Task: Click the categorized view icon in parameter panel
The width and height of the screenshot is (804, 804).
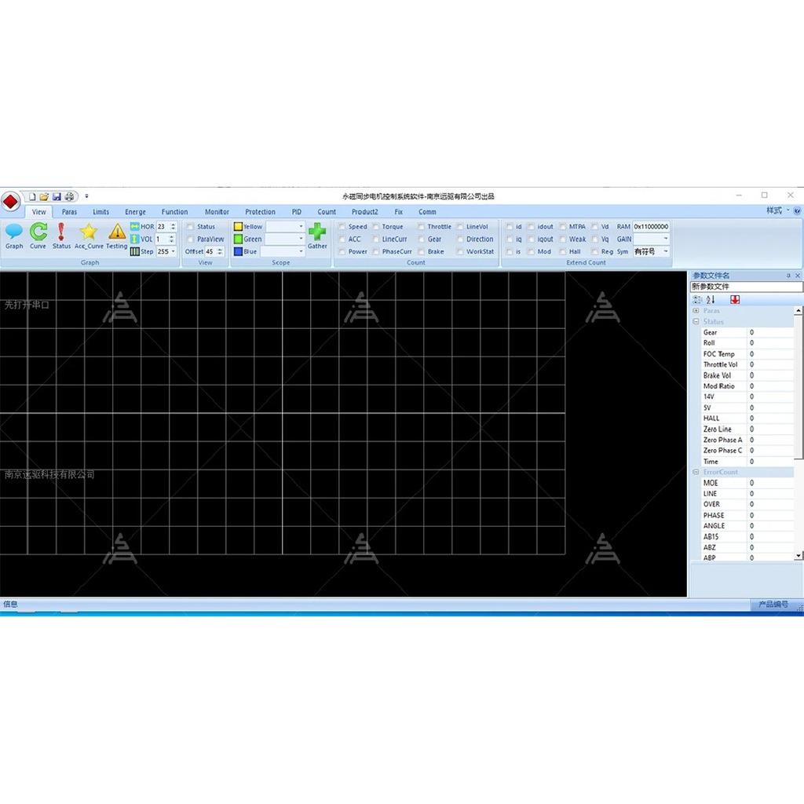Action: coord(697,299)
